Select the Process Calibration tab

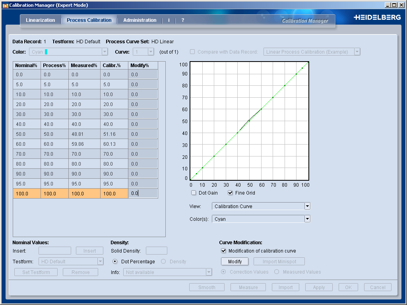pos(89,20)
